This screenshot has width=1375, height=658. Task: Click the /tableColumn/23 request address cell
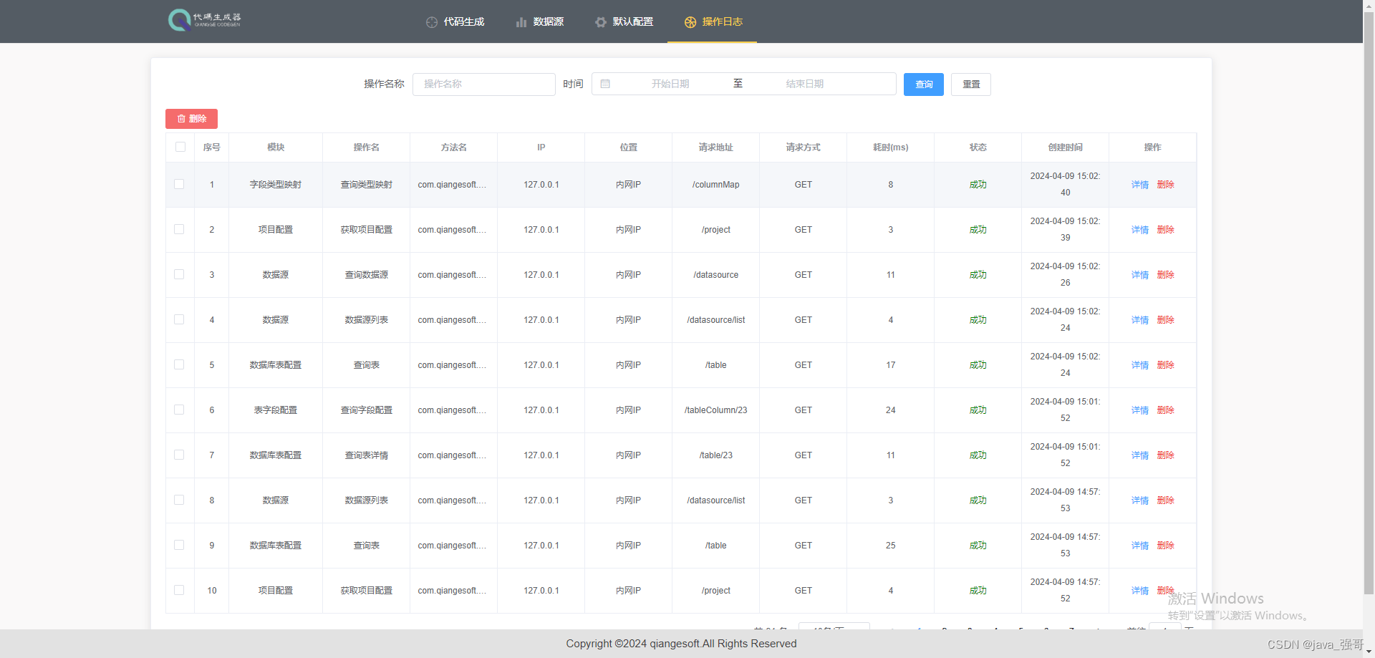pyautogui.click(x=715, y=410)
